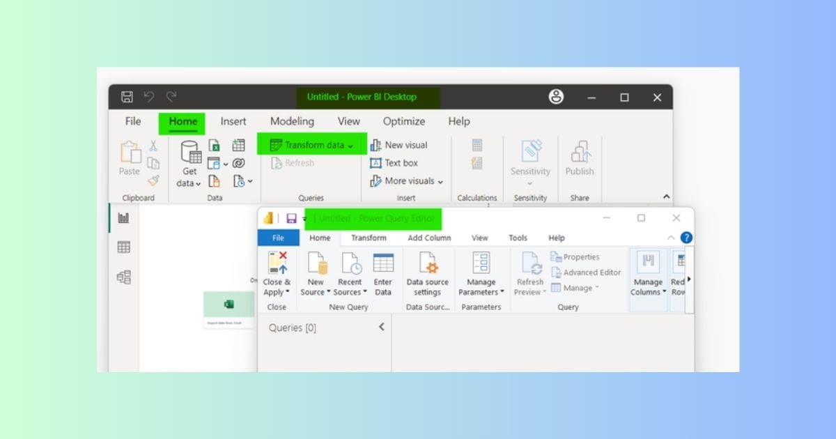Switch to the Add Column tab
Image resolution: width=836 pixels, height=439 pixels.
(429, 238)
